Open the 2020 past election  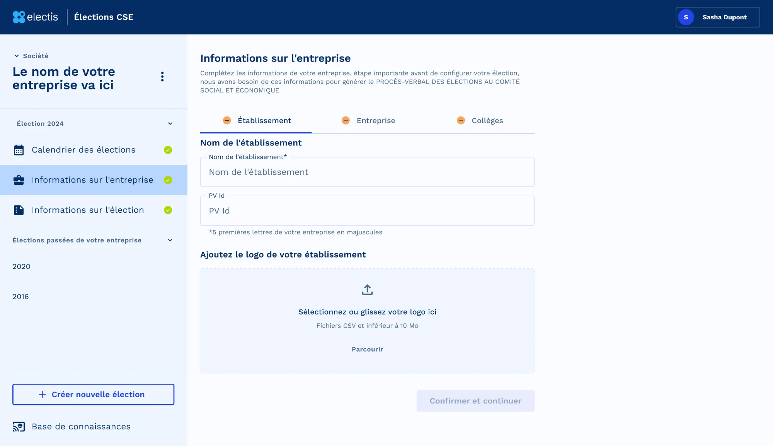[x=21, y=267]
